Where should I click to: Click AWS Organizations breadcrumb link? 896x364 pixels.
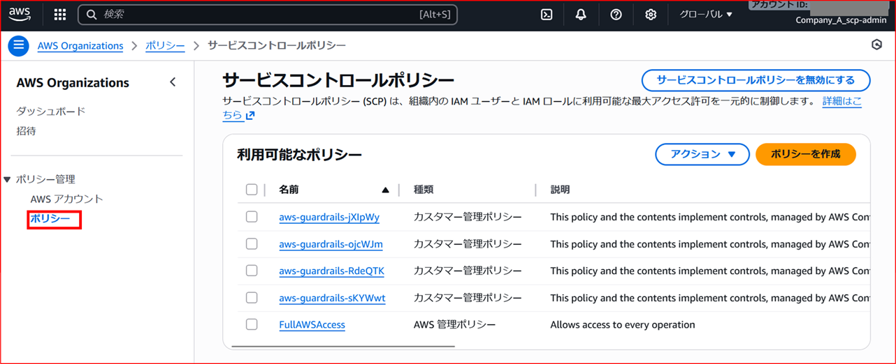click(x=80, y=46)
